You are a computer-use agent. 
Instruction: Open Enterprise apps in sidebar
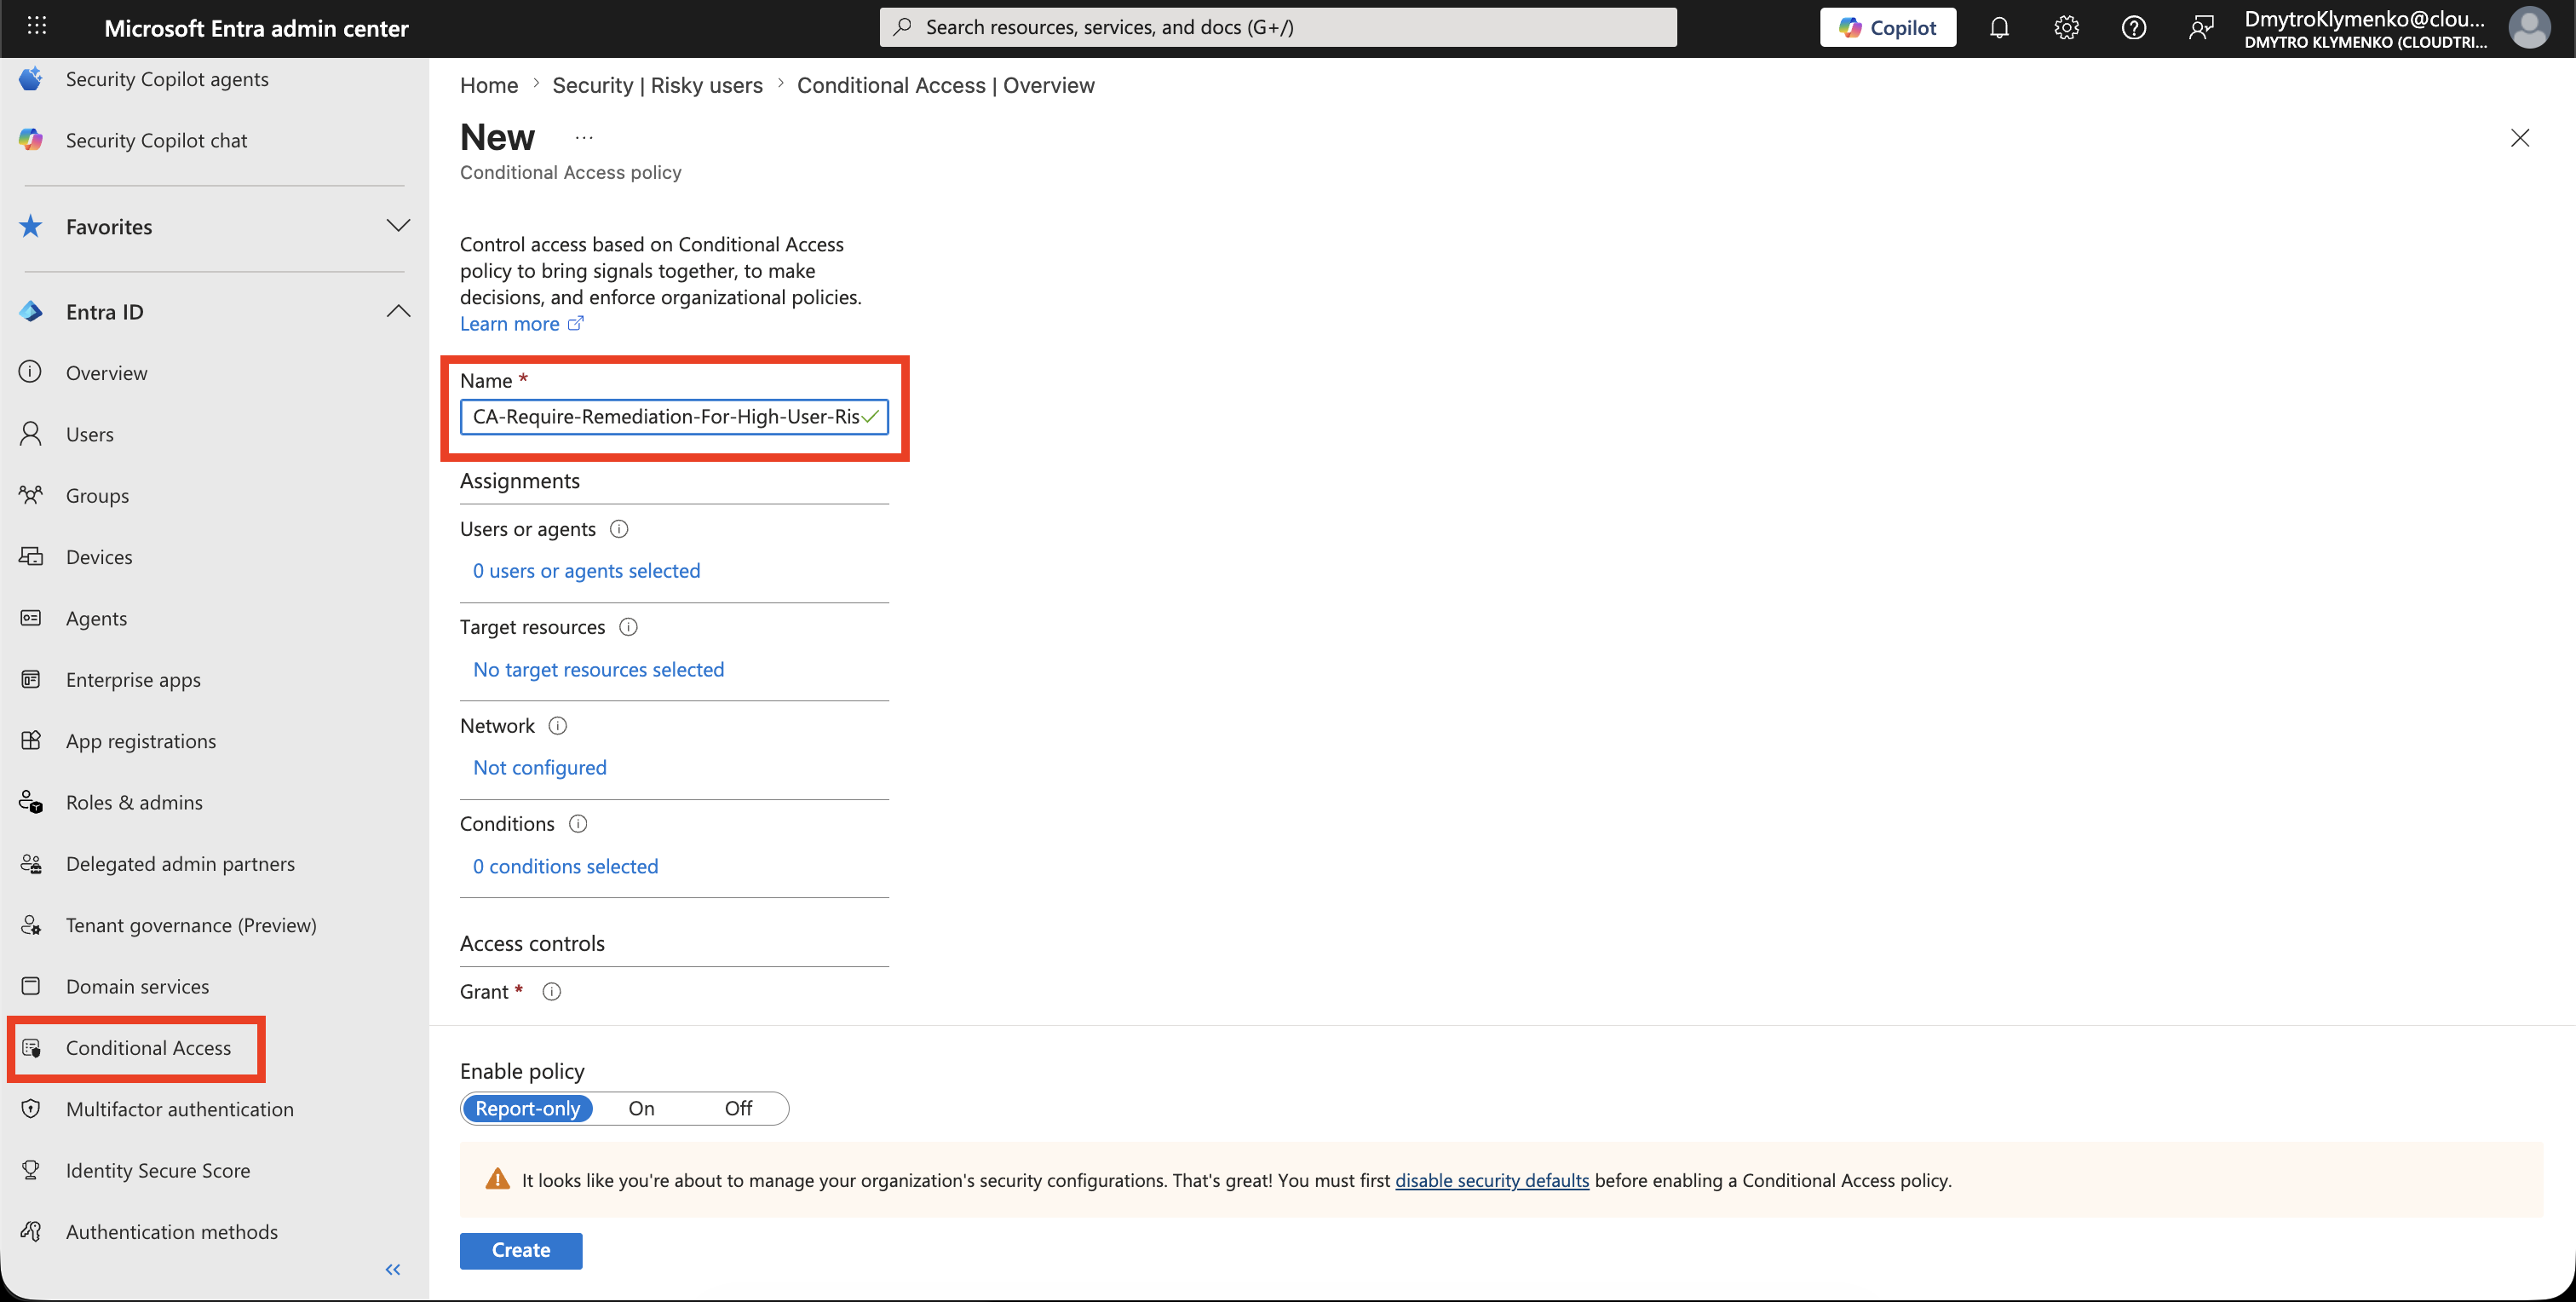click(133, 680)
